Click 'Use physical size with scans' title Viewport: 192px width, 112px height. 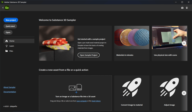coord(165,55)
